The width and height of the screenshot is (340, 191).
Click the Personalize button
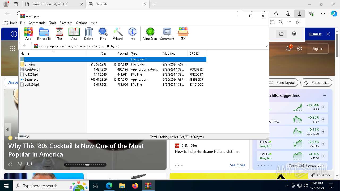click(x=316, y=83)
